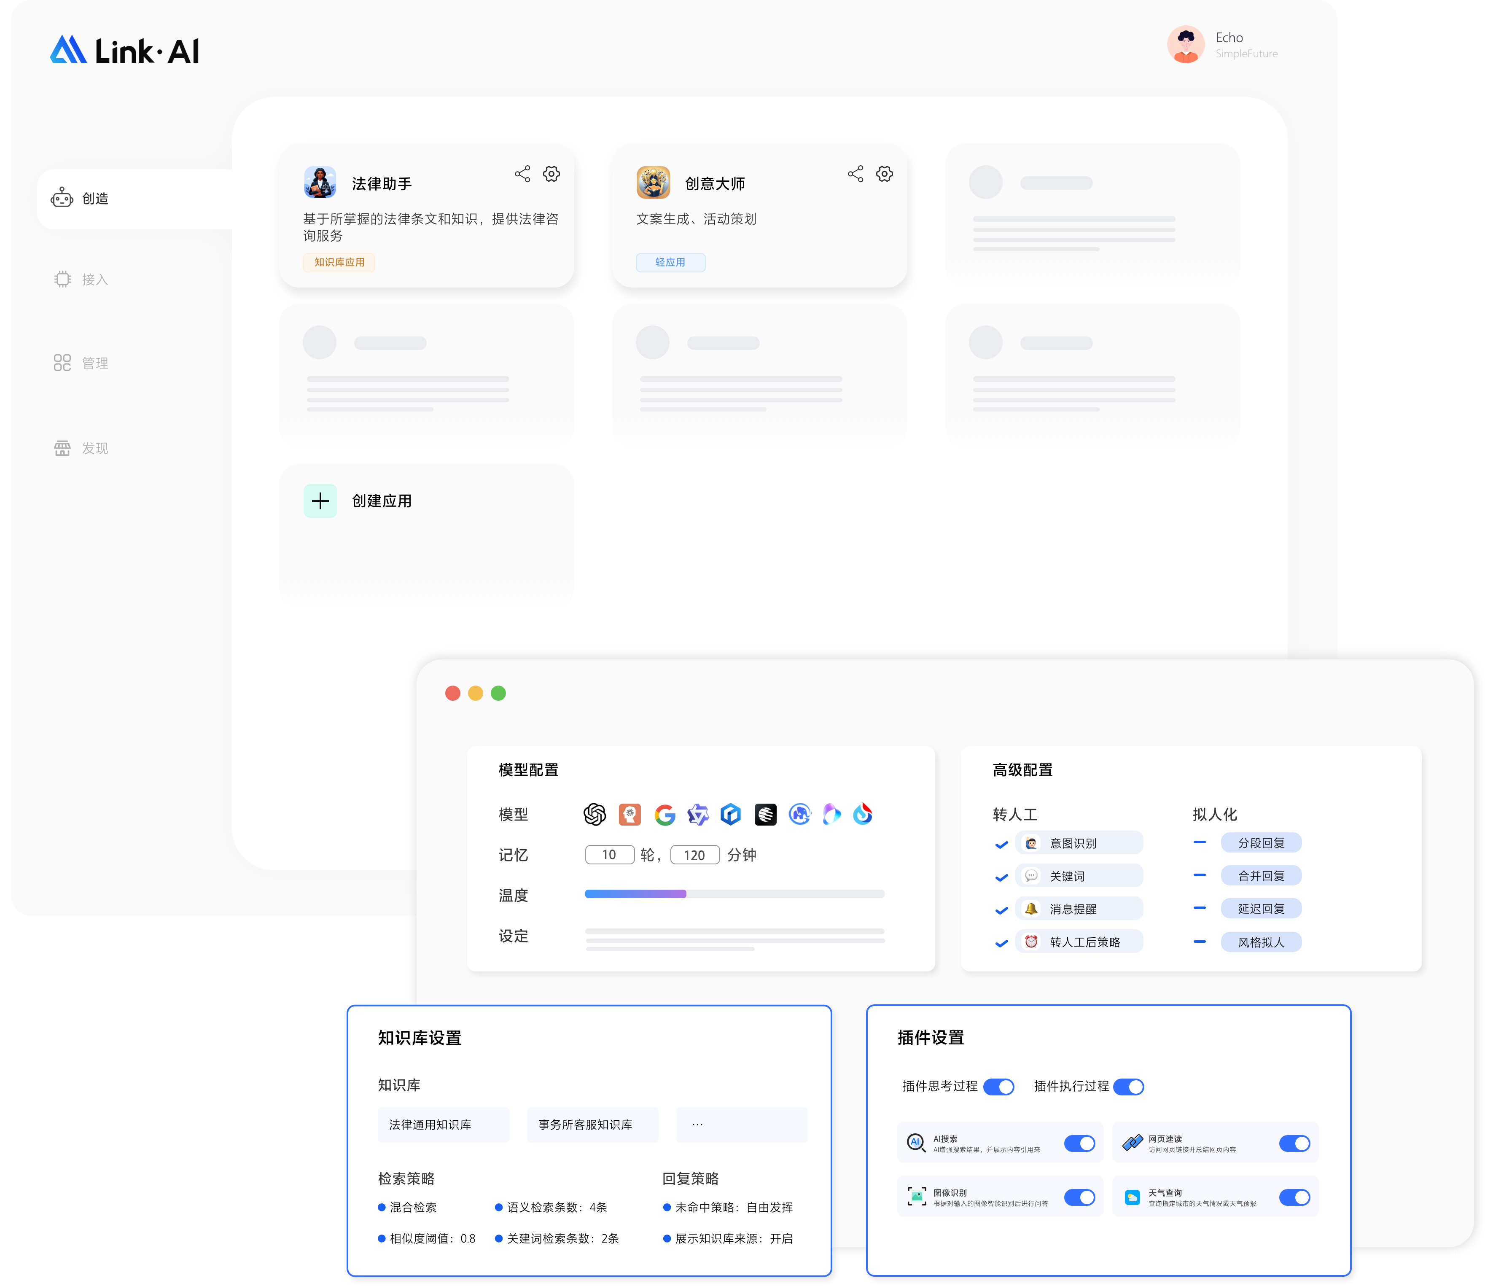Turn off the 天气查询 plugin switch
This screenshot has width=1485, height=1286.
(1294, 1197)
